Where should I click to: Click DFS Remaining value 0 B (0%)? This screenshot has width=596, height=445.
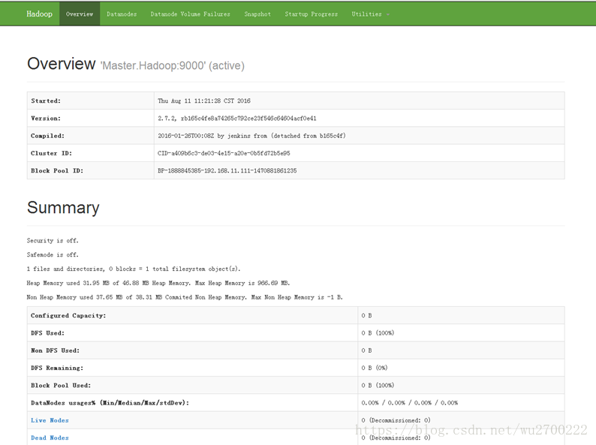point(375,368)
